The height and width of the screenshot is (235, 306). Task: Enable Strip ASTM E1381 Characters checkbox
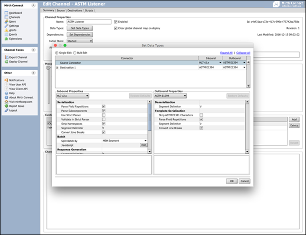pos(201,115)
